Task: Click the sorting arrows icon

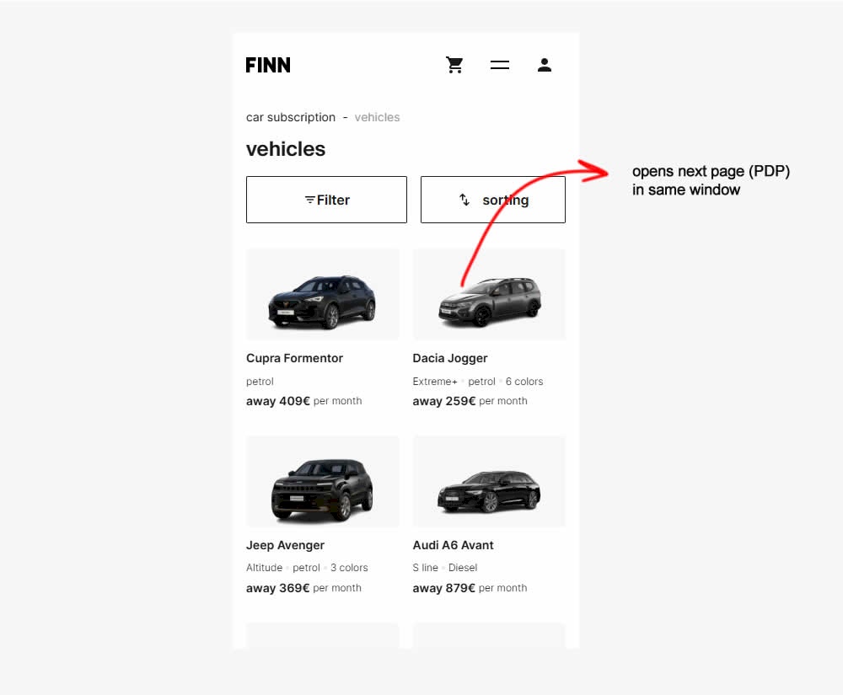Action: [464, 200]
